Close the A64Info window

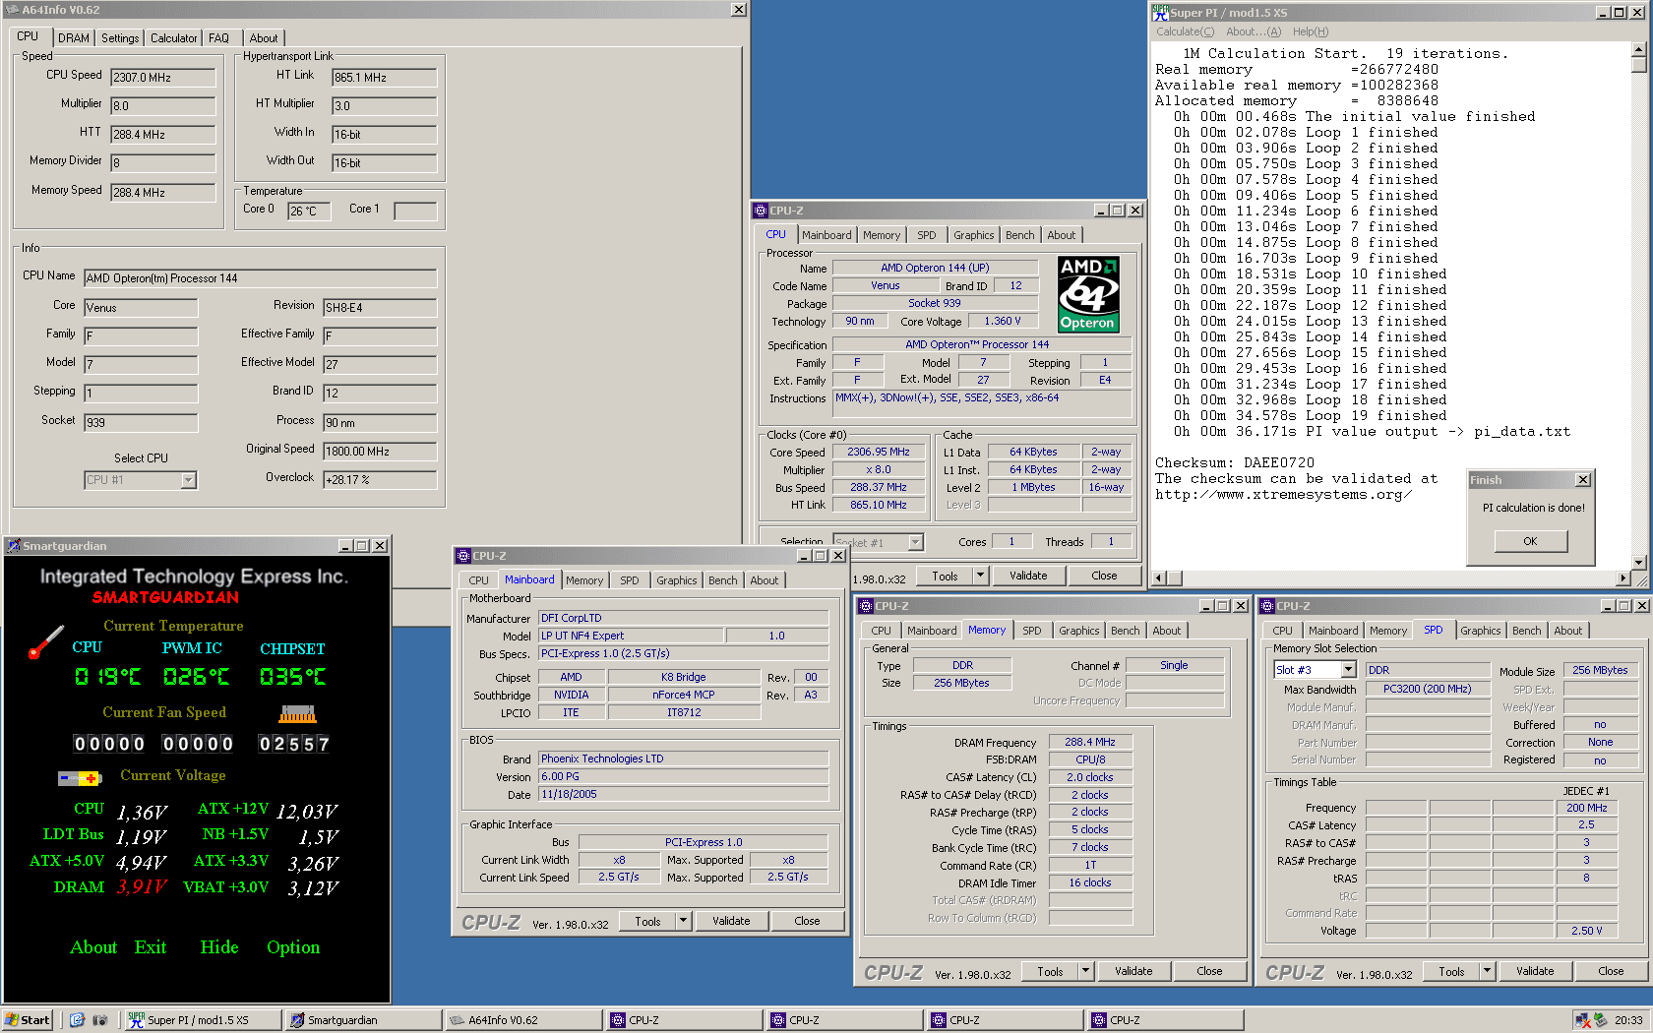(739, 10)
